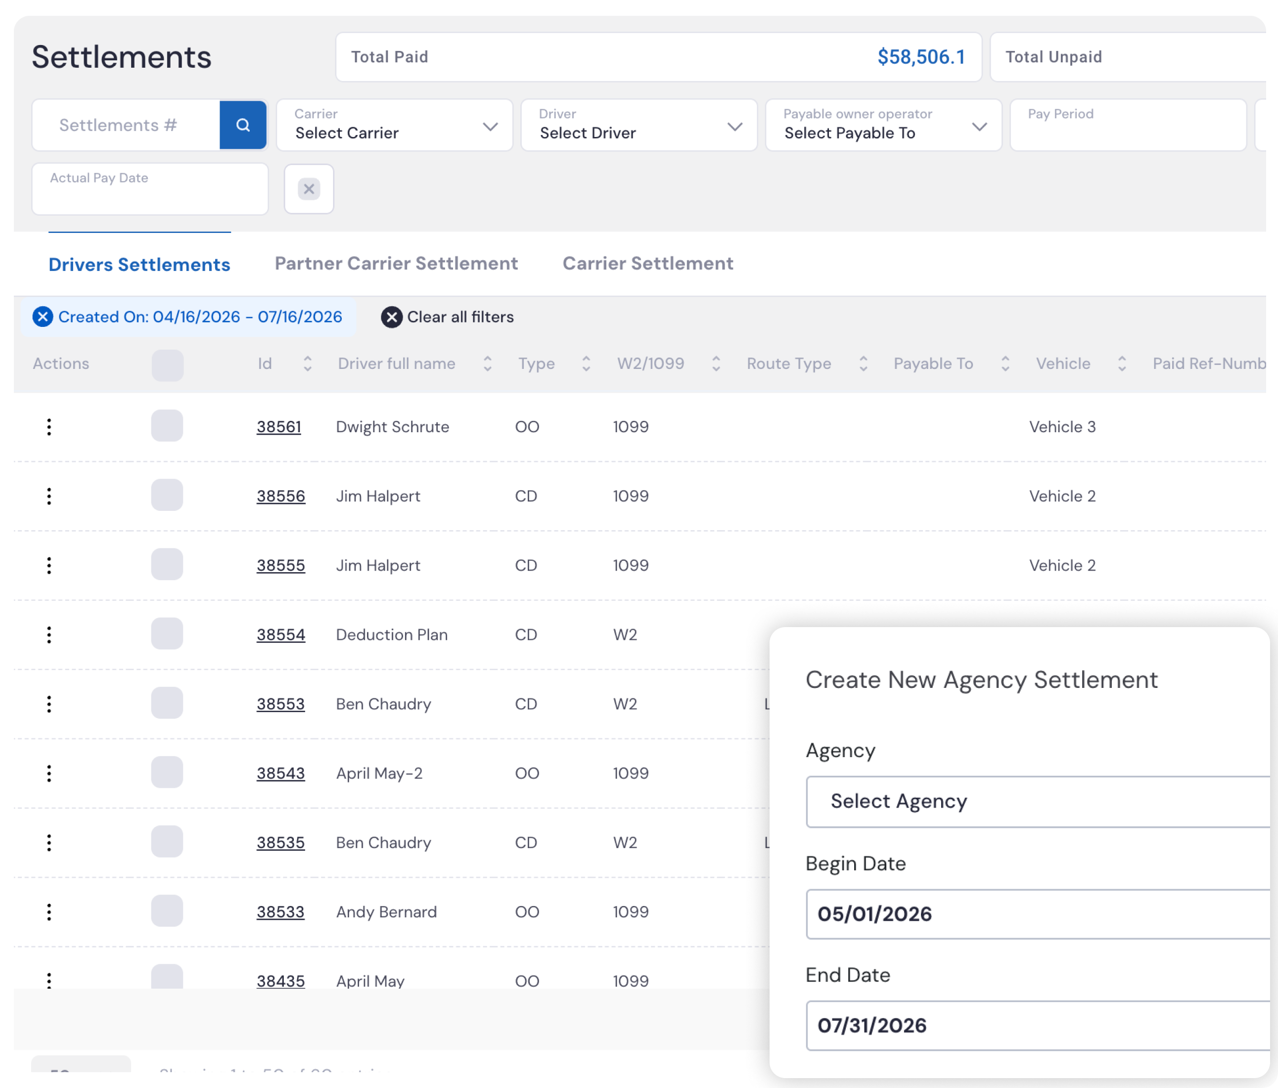This screenshot has height=1088, width=1278.
Task: Check the box for settlement 38556
Action: 167,495
